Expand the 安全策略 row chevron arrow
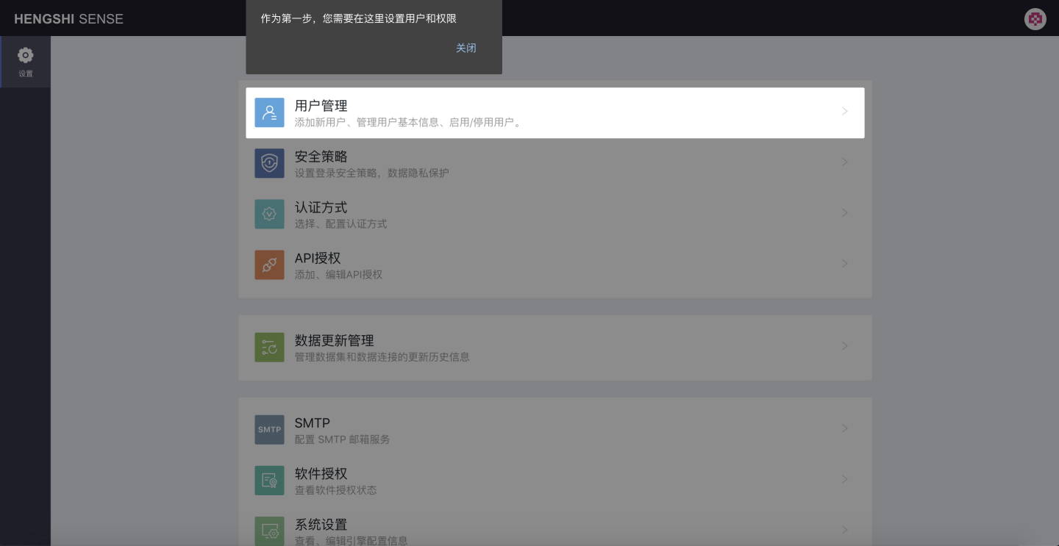Viewport: 1059px width, 546px height. (x=845, y=162)
